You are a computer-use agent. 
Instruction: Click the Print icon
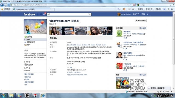pyautogui.click(x=133, y=9)
